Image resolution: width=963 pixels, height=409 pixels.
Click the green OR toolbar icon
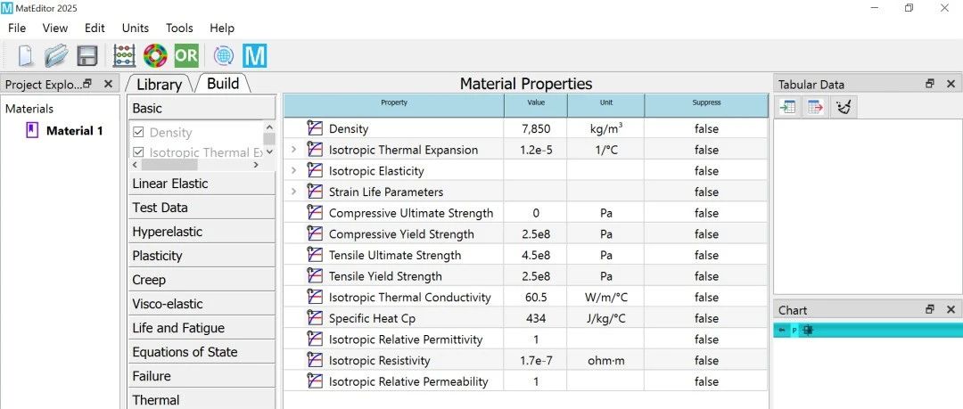click(x=186, y=55)
